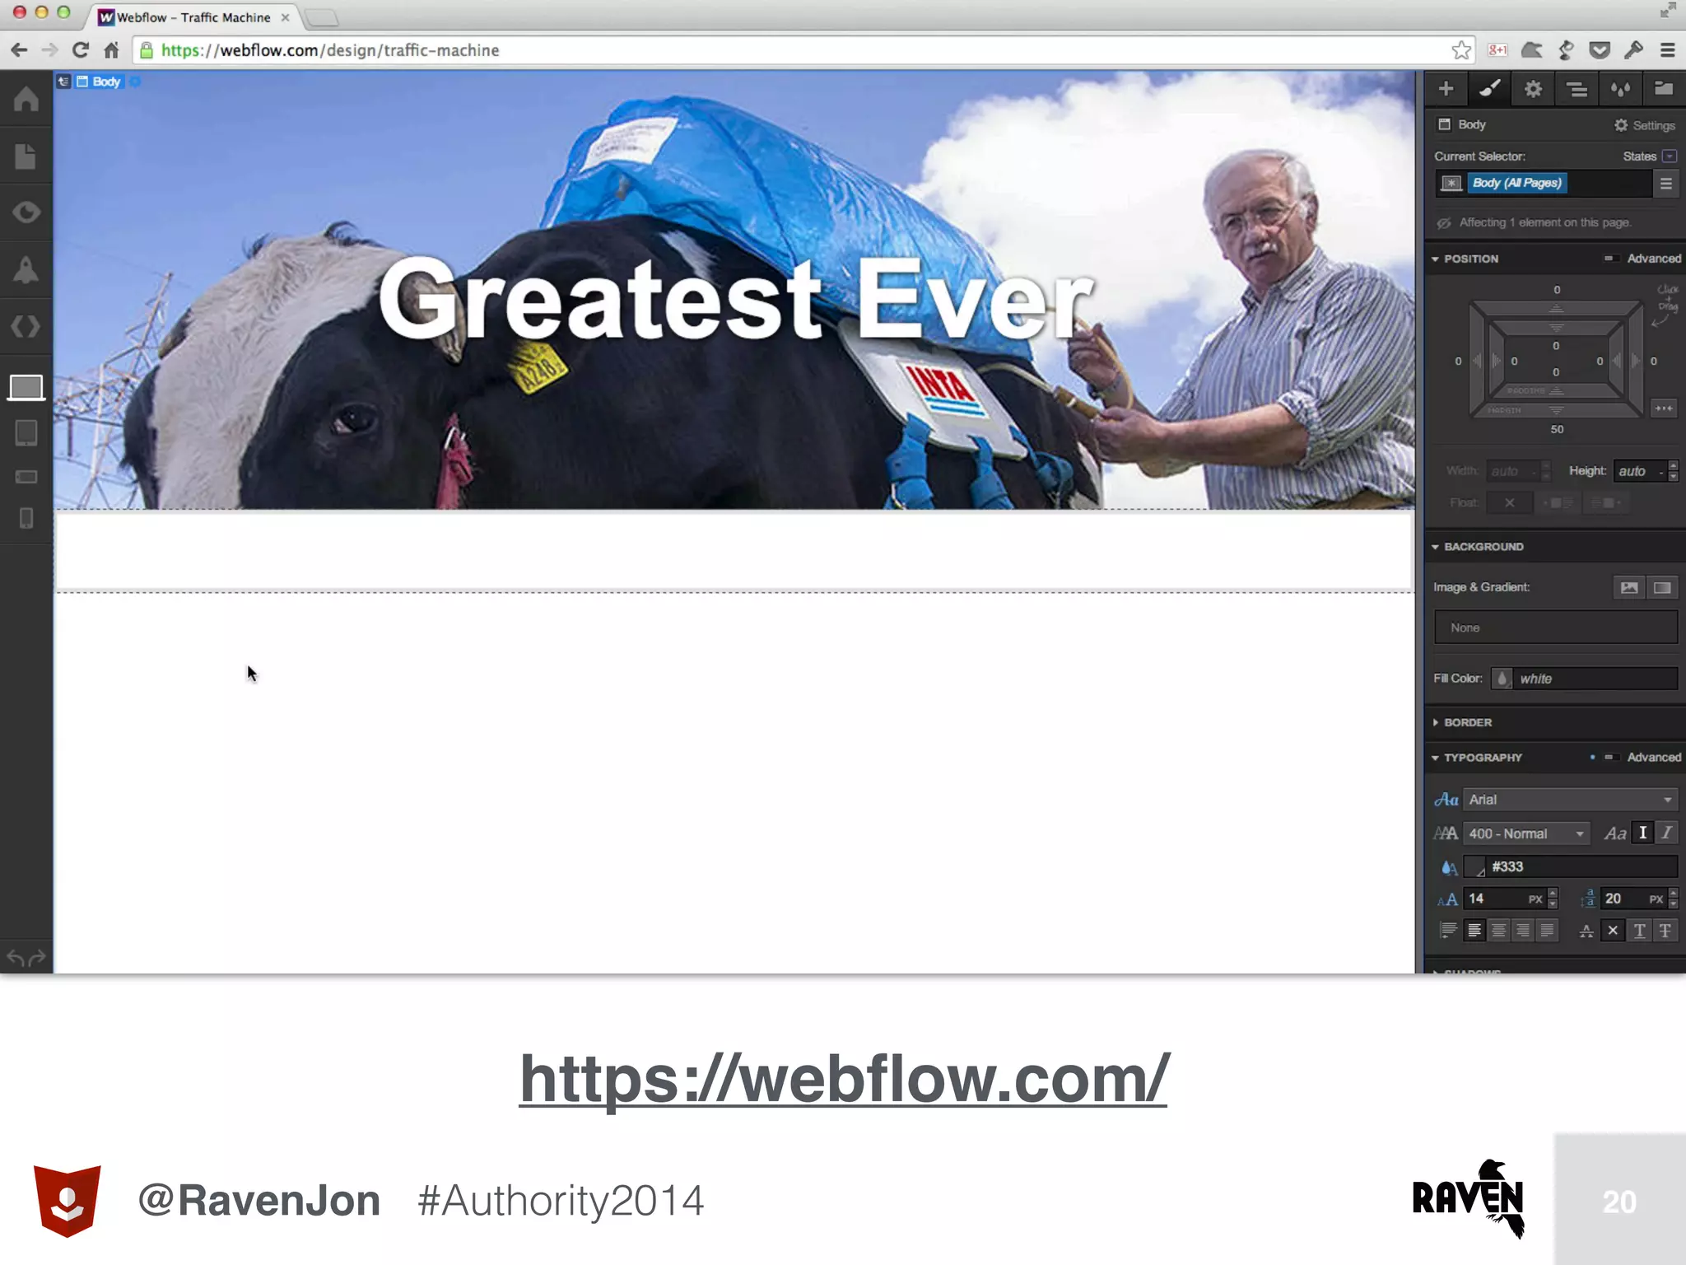The image size is (1686, 1265).
Task: Click the browser address bar
Action: coord(803,50)
